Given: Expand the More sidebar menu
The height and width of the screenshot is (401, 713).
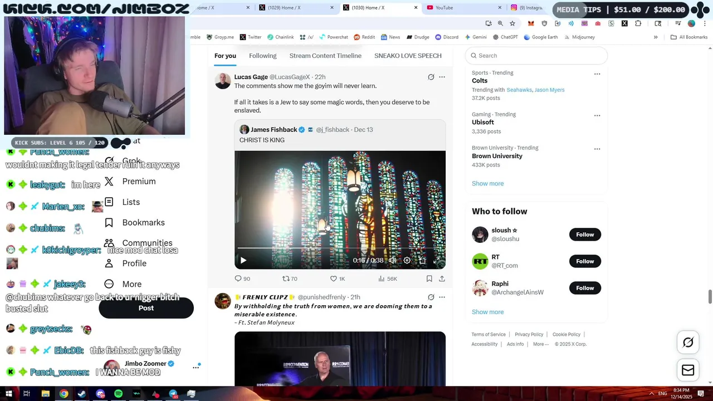Looking at the screenshot, I should coord(124,284).
